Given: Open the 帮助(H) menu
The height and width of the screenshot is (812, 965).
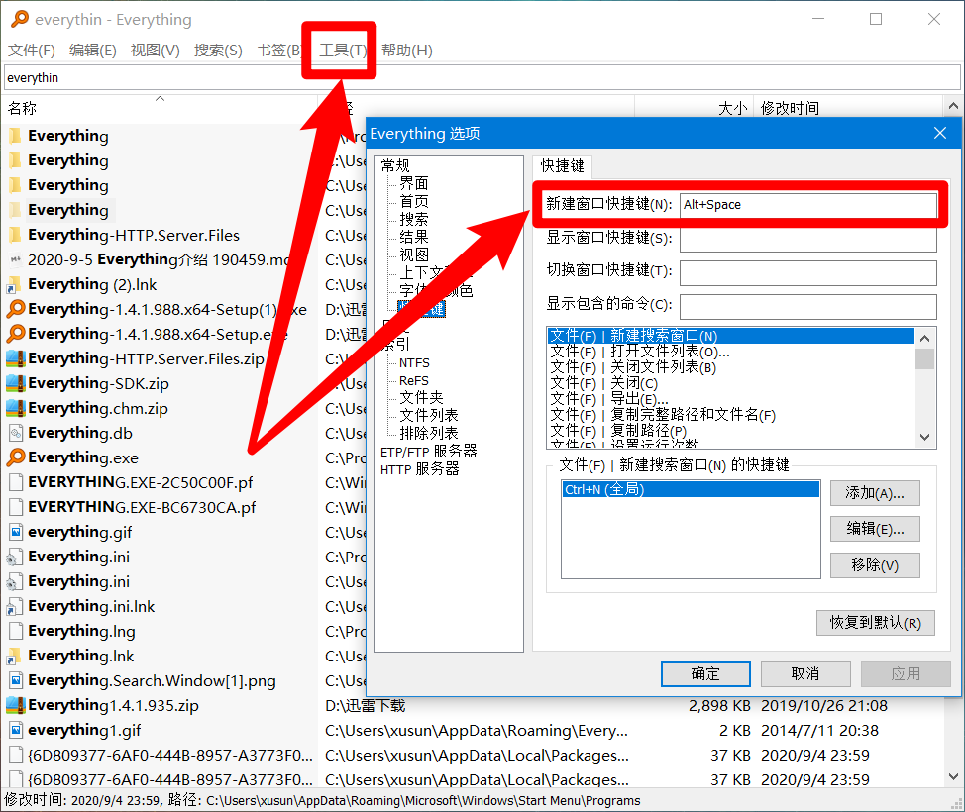Looking at the screenshot, I should click(407, 51).
